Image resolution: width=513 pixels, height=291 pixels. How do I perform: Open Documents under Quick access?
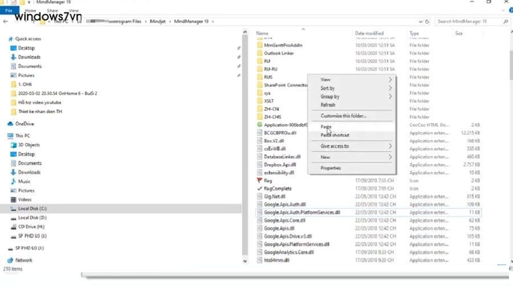point(30,67)
